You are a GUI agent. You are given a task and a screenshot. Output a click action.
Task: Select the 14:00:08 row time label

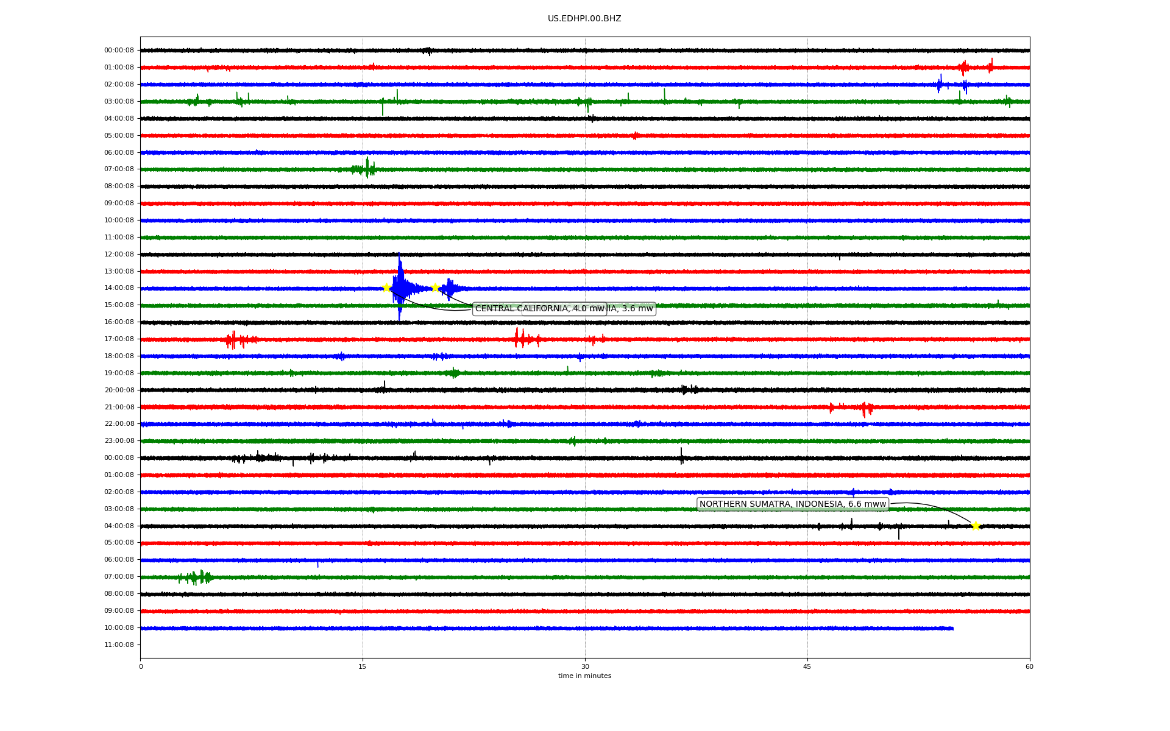click(x=119, y=288)
